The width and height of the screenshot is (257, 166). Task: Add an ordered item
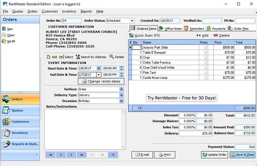(202, 35)
